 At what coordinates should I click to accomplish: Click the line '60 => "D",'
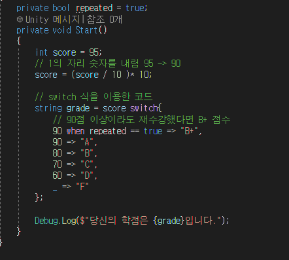pos(75,176)
